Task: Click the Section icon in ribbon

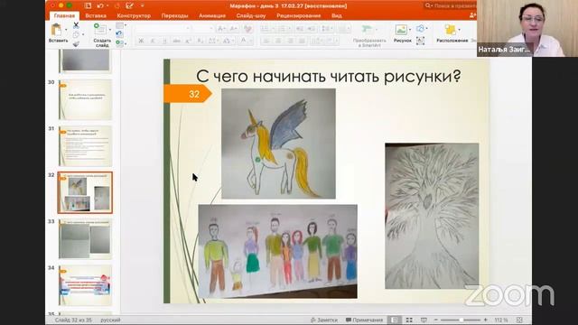Action: [x=119, y=43]
